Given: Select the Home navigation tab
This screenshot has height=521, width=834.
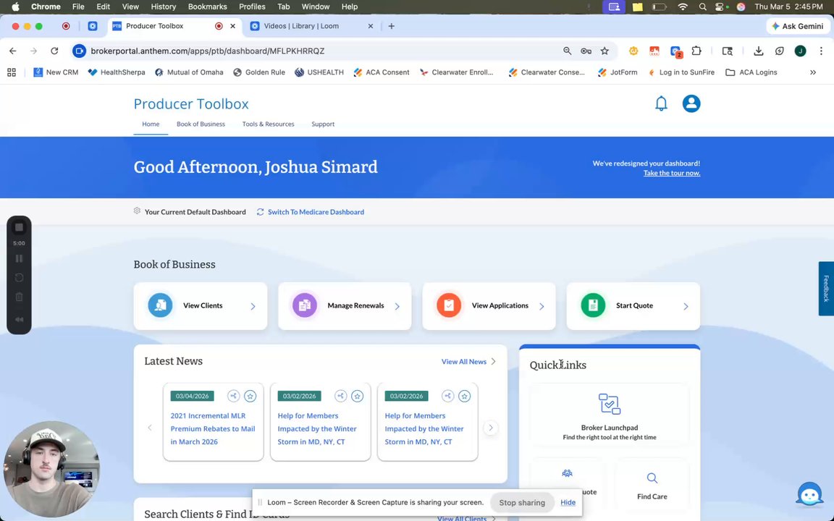Looking at the screenshot, I should [x=151, y=124].
